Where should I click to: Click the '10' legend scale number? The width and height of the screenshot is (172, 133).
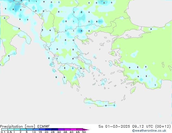click(34, 132)
